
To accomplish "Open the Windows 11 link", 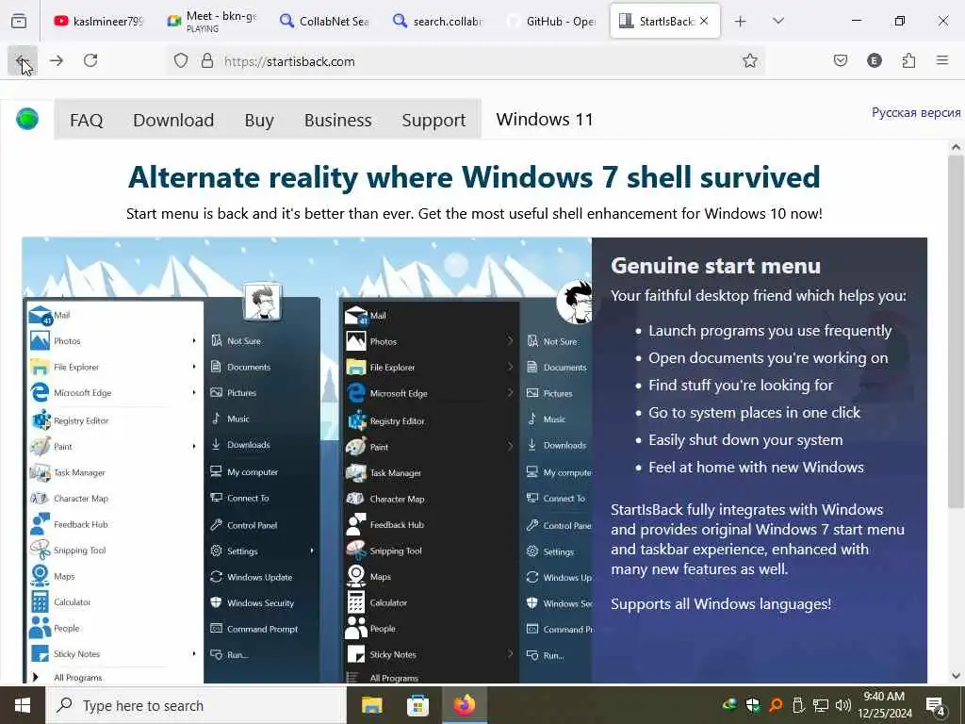I will [545, 119].
